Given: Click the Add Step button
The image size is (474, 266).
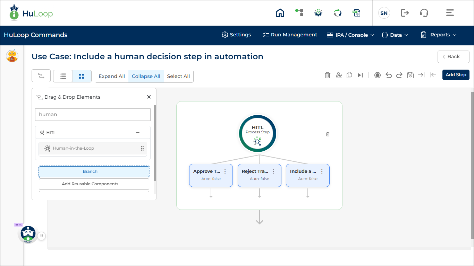Looking at the screenshot, I should (456, 75).
